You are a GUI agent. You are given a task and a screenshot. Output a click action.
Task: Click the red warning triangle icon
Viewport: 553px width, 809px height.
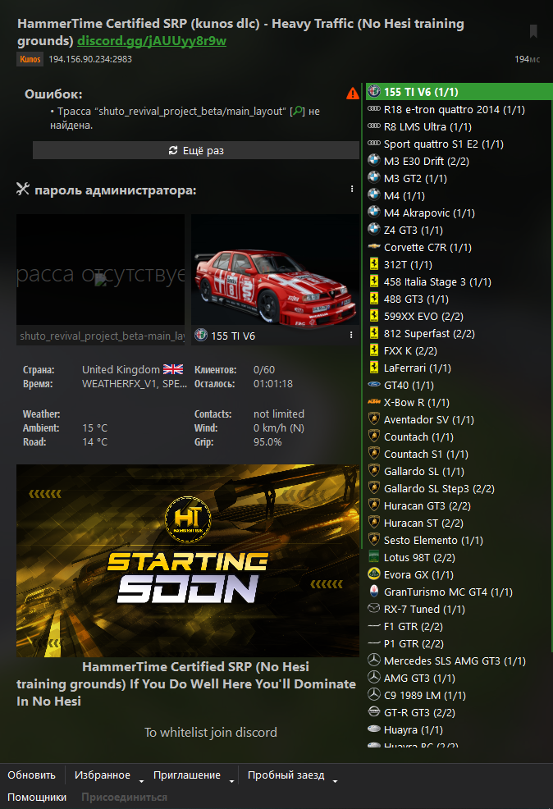click(x=353, y=94)
